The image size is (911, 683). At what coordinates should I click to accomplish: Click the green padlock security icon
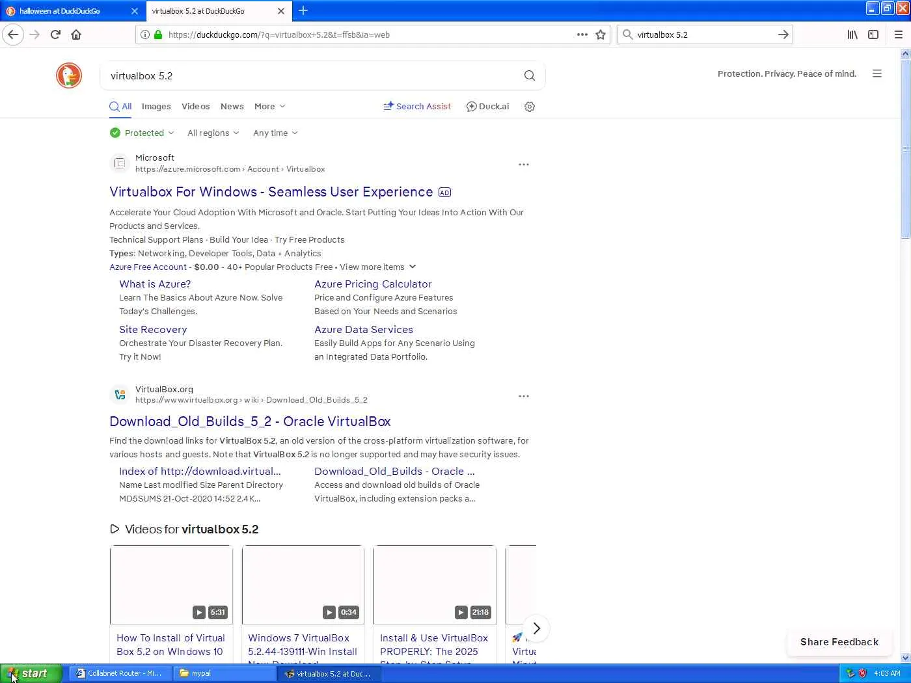point(158,34)
